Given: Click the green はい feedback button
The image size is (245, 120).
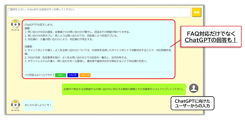Looking at the screenshot, I should click(x=61, y=75).
